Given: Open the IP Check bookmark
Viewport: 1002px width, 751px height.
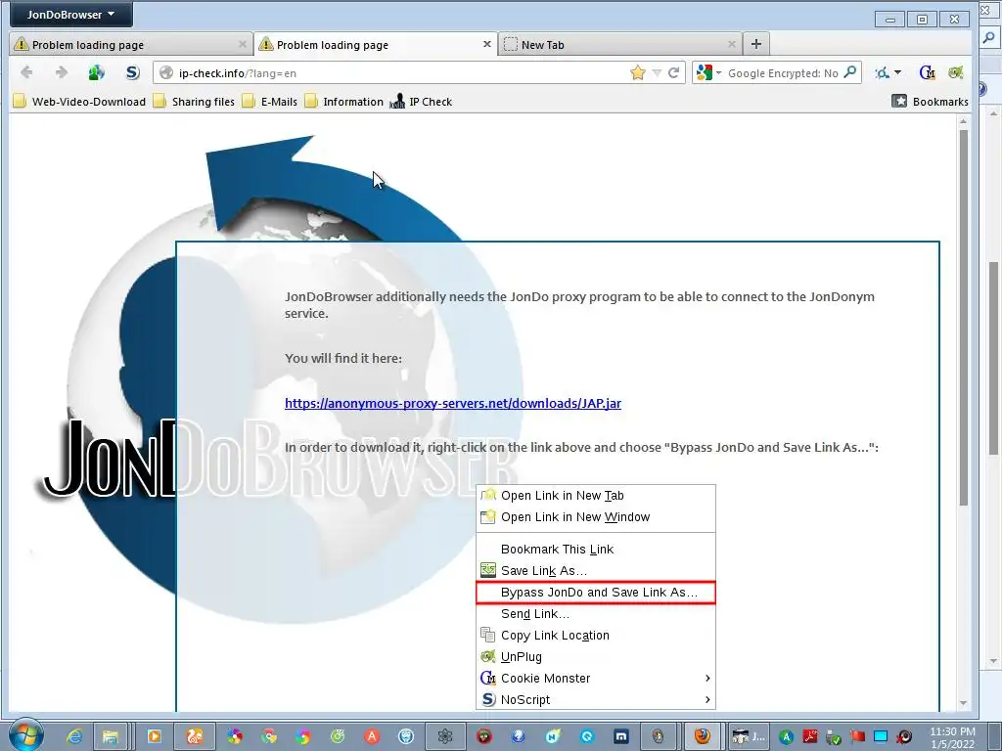Looking at the screenshot, I should click(x=421, y=102).
